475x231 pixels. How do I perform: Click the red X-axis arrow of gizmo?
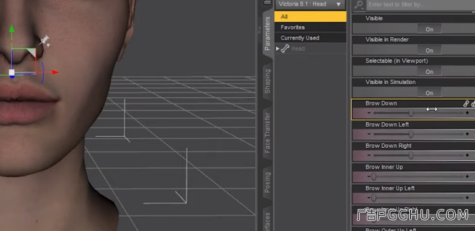[55, 72]
